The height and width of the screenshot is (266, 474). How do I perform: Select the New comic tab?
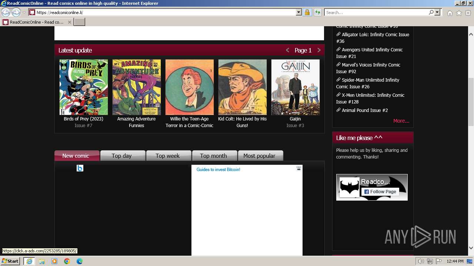77,156
